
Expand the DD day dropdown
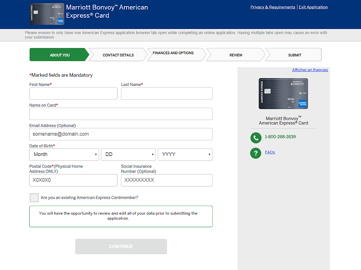tap(128, 155)
